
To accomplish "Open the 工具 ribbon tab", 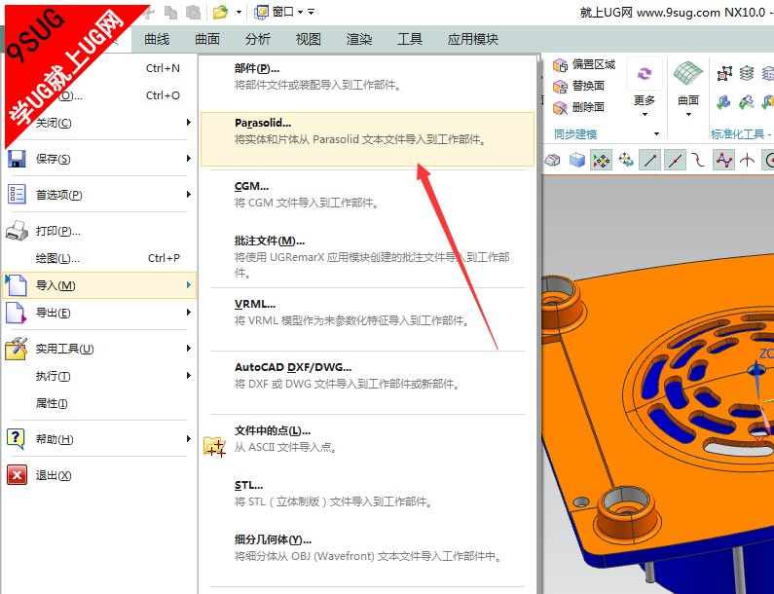I will pos(410,39).
